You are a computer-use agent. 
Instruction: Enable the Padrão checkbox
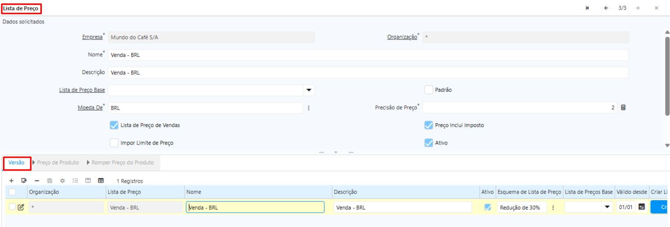429,90
